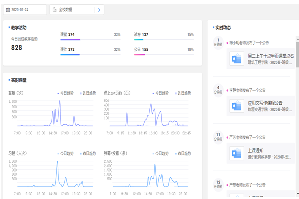Open the announcement icon for 应用文写作课程公告

(235, 106)
